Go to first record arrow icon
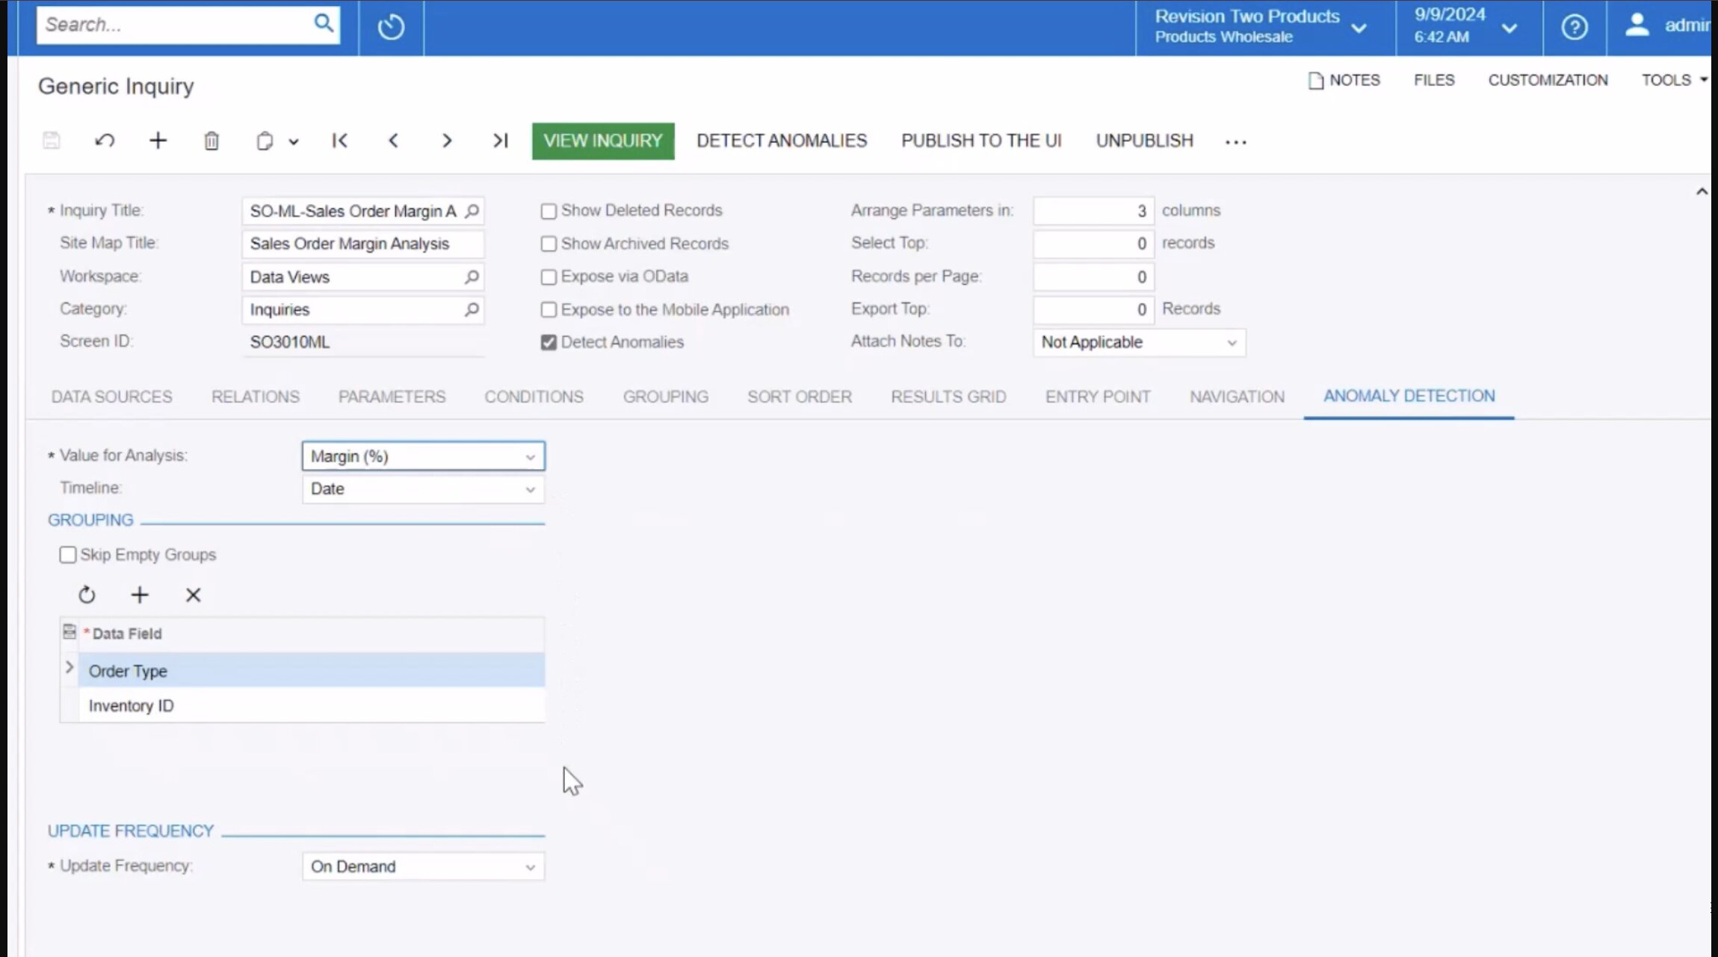 (340, 140)
